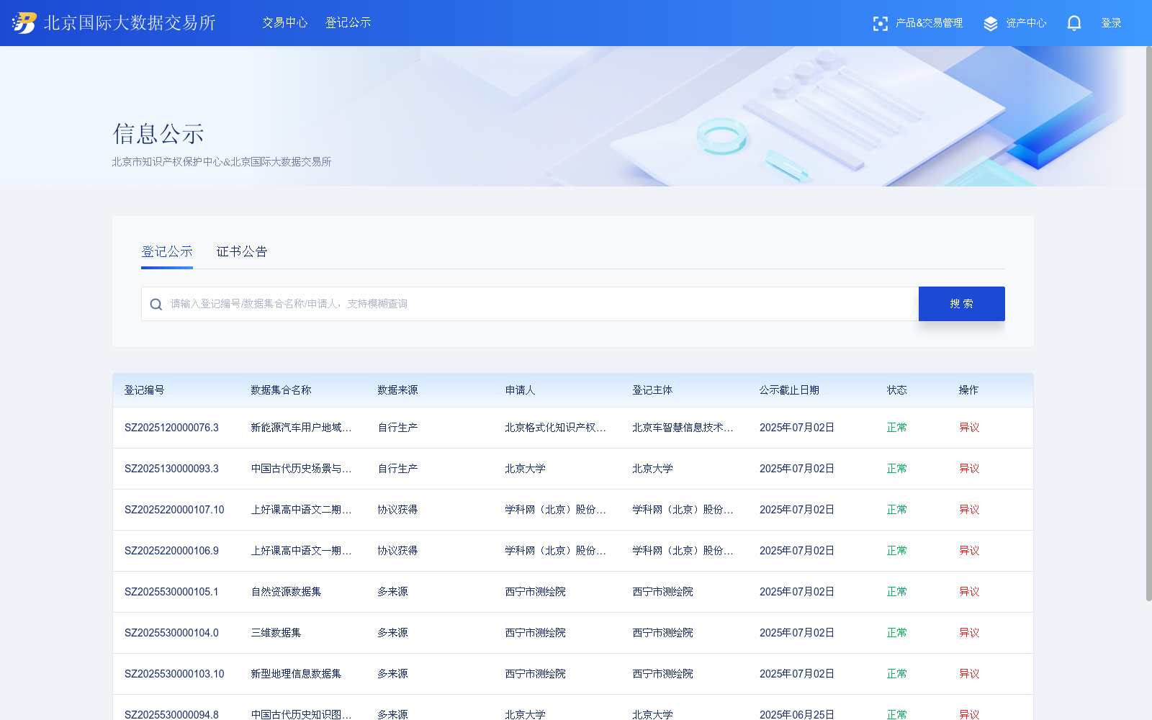This screenshot has width=1152, height=720.
Task: Click the 数据来源 column header
Action: (397, 390)
